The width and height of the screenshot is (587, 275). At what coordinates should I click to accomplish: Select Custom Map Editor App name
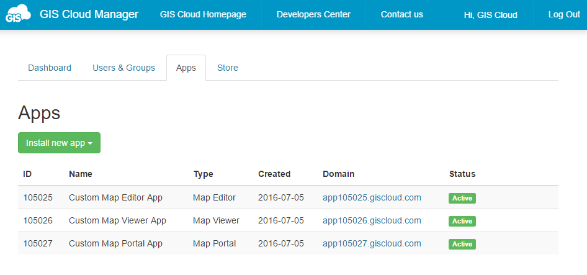pos(115,198)
